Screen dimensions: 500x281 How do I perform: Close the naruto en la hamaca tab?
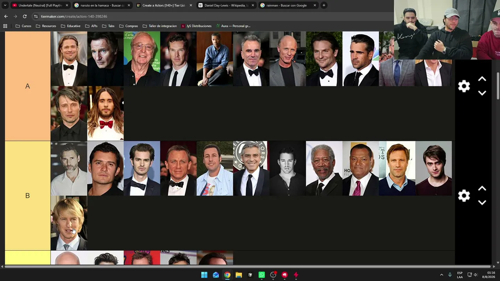[129, 5]
